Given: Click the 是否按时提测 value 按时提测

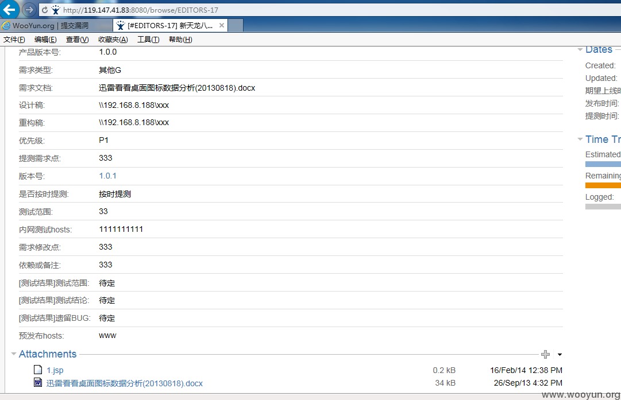Looking at the screenshot, I should coord(115,194).
